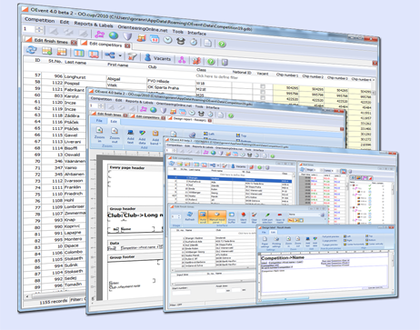Click the filter funnel icon

(132, 55)
